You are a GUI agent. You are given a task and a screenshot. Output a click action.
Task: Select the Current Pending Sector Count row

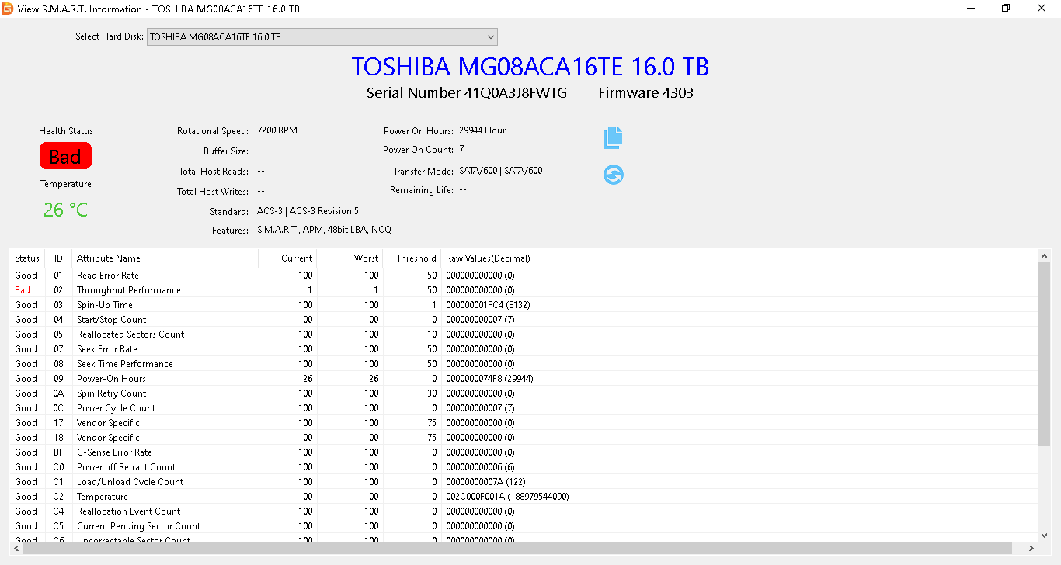524,526
